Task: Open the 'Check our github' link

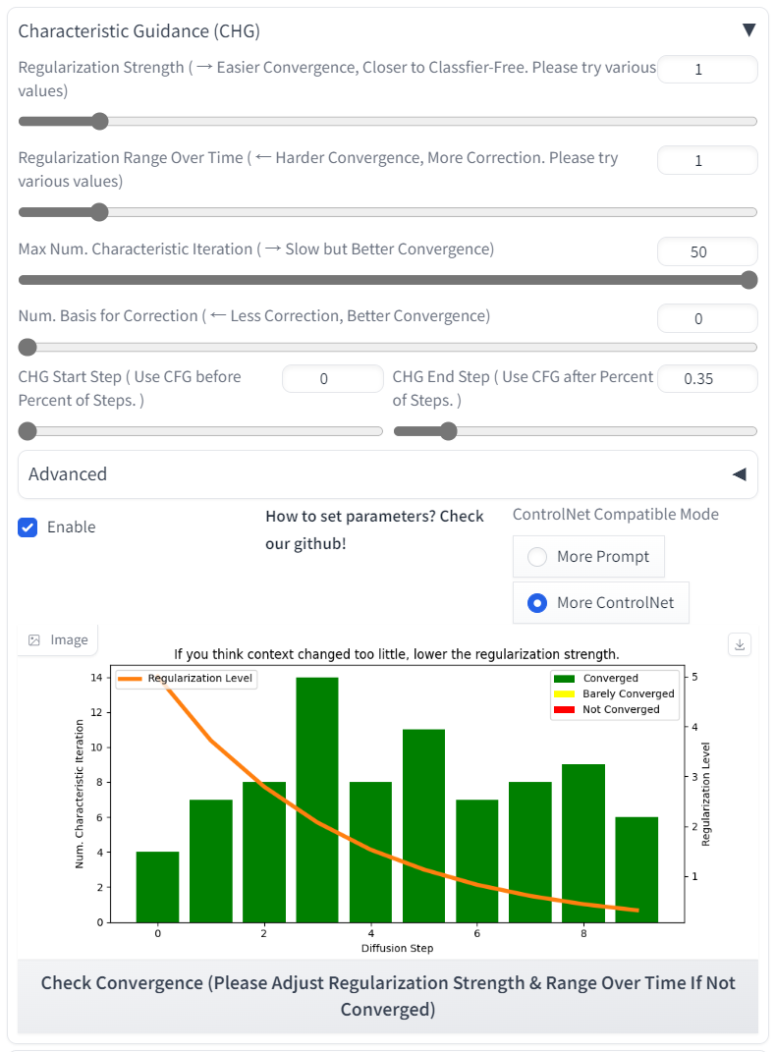Action: pyautogui.click(x=374, y=529)
